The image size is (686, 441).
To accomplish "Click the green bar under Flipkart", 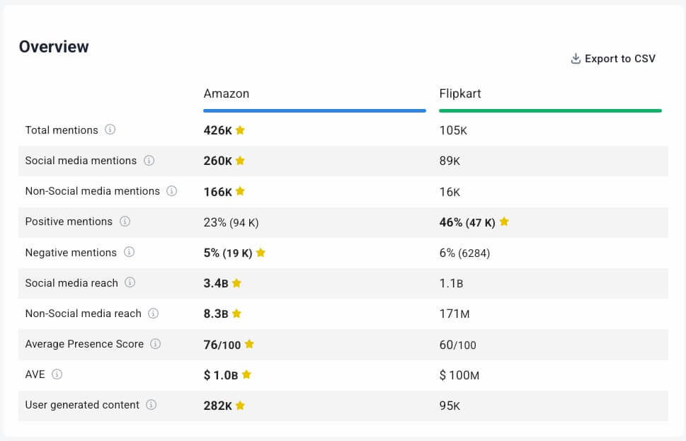I will point(550,110).
